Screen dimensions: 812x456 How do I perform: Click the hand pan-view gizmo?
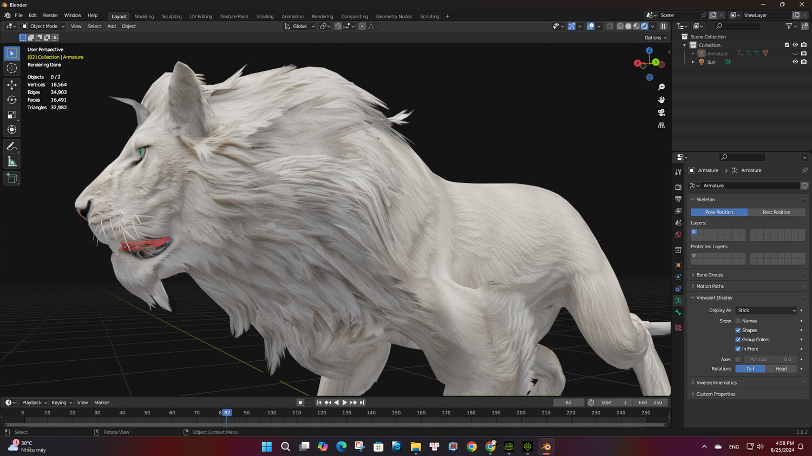click(x=661, y=100)
